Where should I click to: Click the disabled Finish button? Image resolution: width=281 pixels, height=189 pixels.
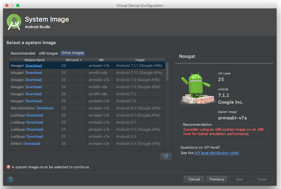pos(262,179)
